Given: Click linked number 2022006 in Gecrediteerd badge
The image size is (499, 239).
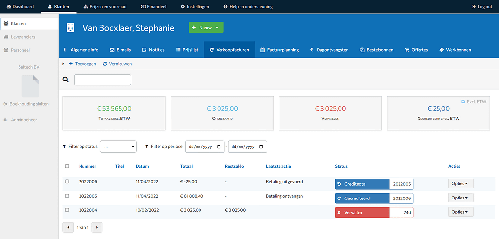Looking at the screenshot, I should coord(401,198).
